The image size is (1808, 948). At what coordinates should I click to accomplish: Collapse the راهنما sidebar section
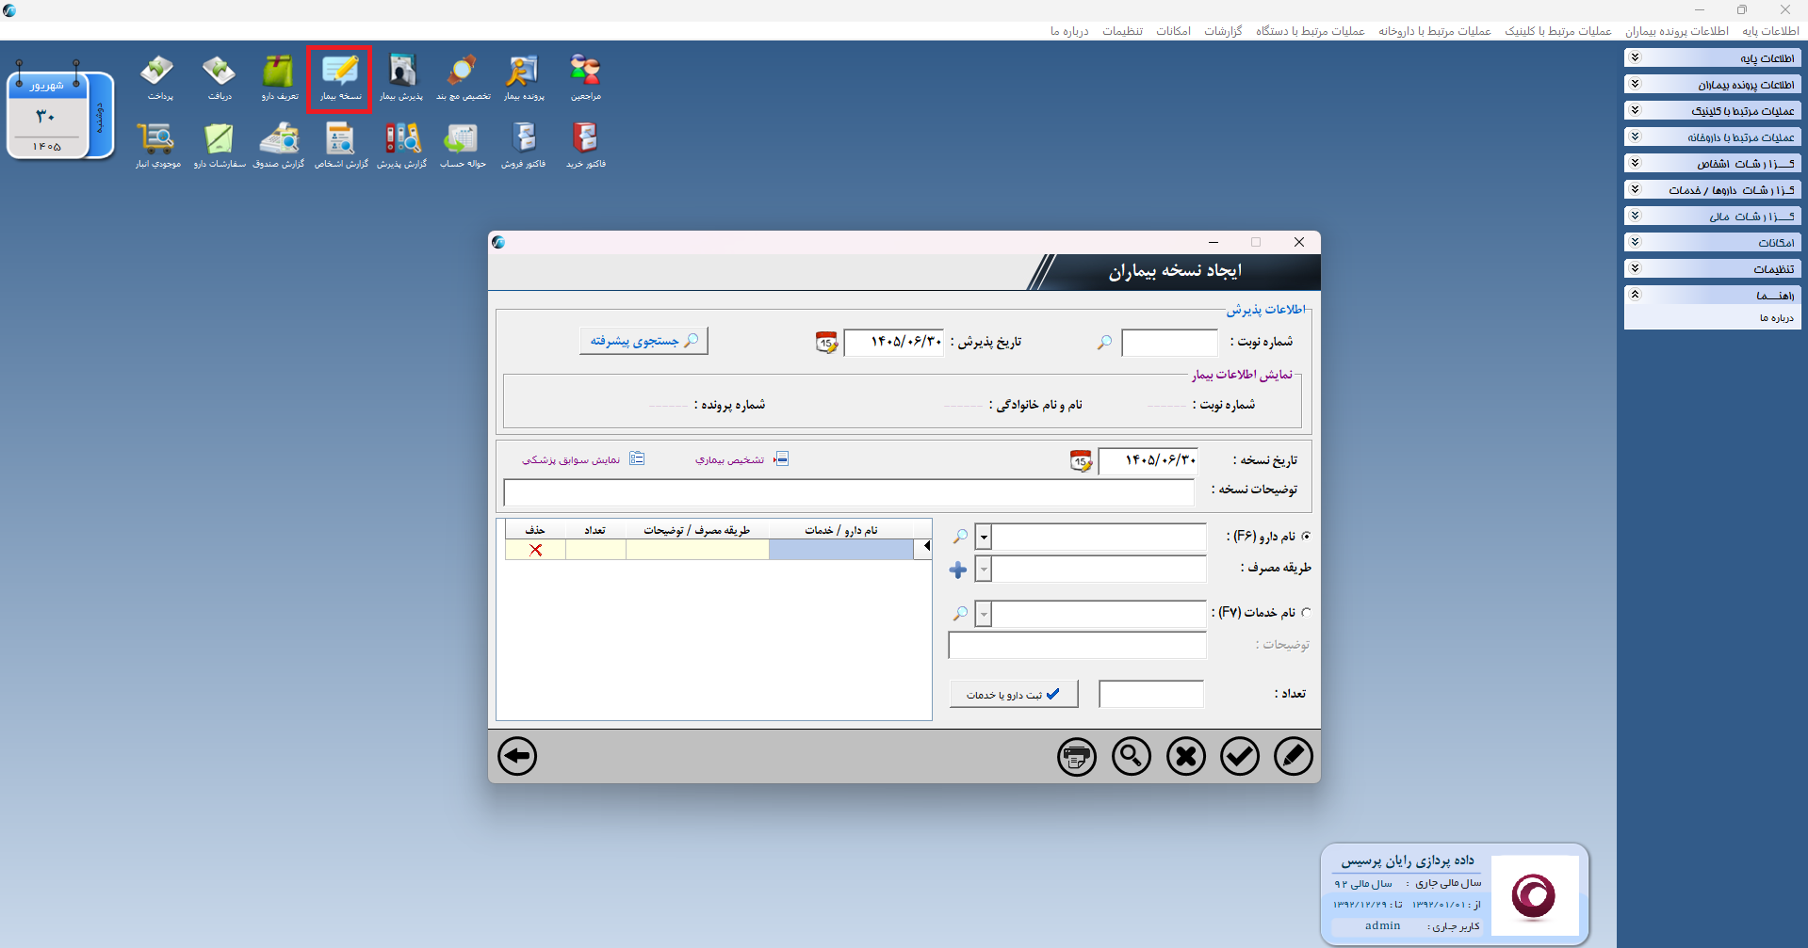click(1713, 296)
